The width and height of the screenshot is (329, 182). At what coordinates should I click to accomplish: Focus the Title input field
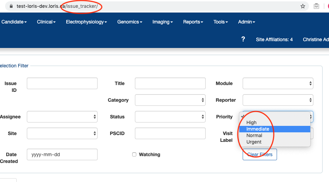170,83
